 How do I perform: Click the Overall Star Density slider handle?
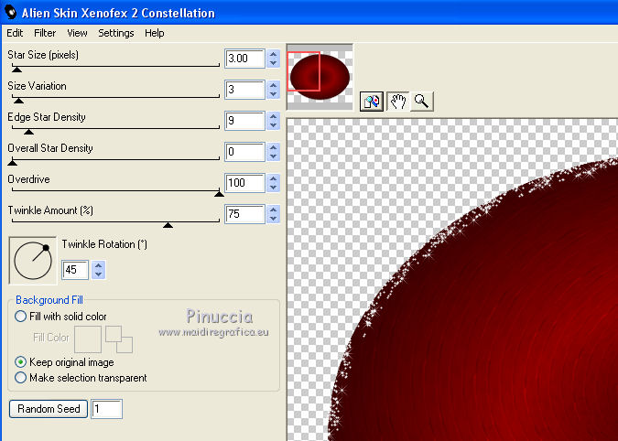coord(12,162)
